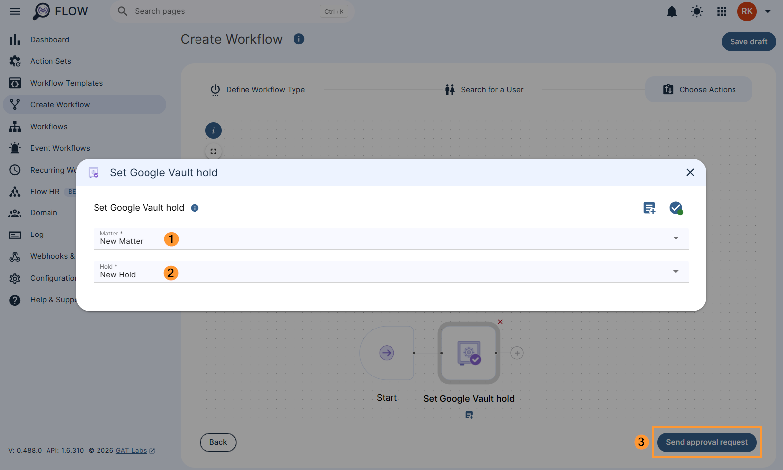Open the Matter dropdown
This screenshot has height=470, width=783.
coord(391,238)
